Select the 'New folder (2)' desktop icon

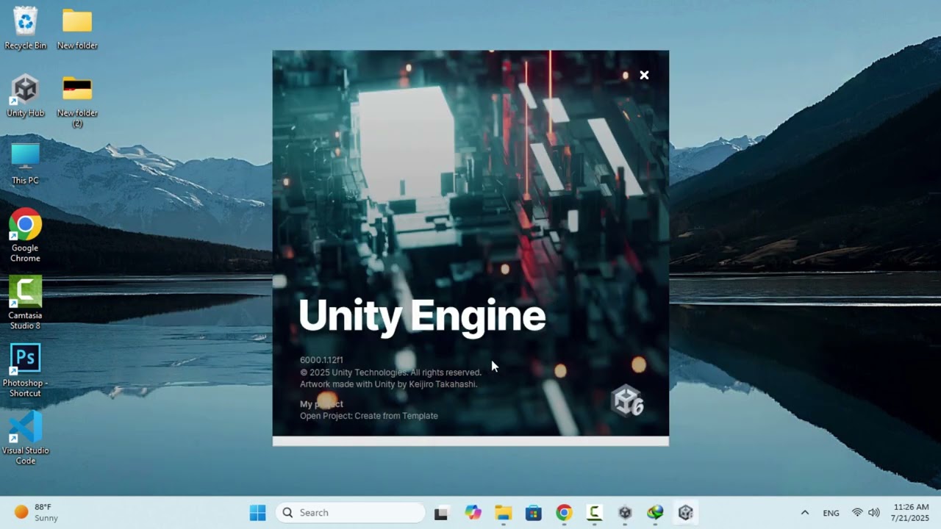tap(77, 101)
